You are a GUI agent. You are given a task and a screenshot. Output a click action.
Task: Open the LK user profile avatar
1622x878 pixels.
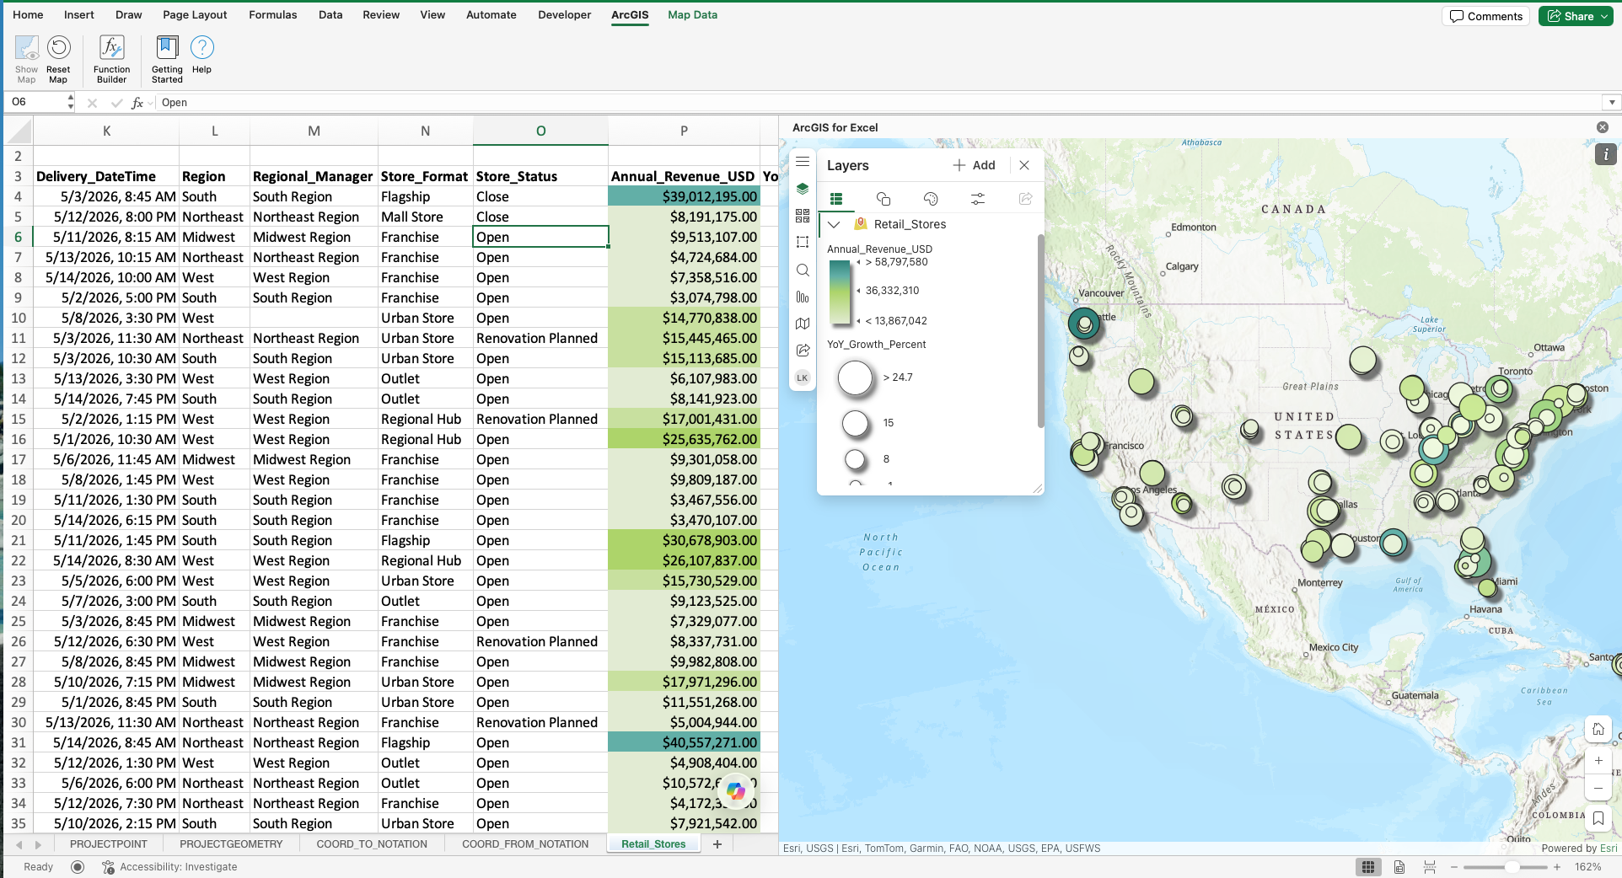tap(803, 377)
